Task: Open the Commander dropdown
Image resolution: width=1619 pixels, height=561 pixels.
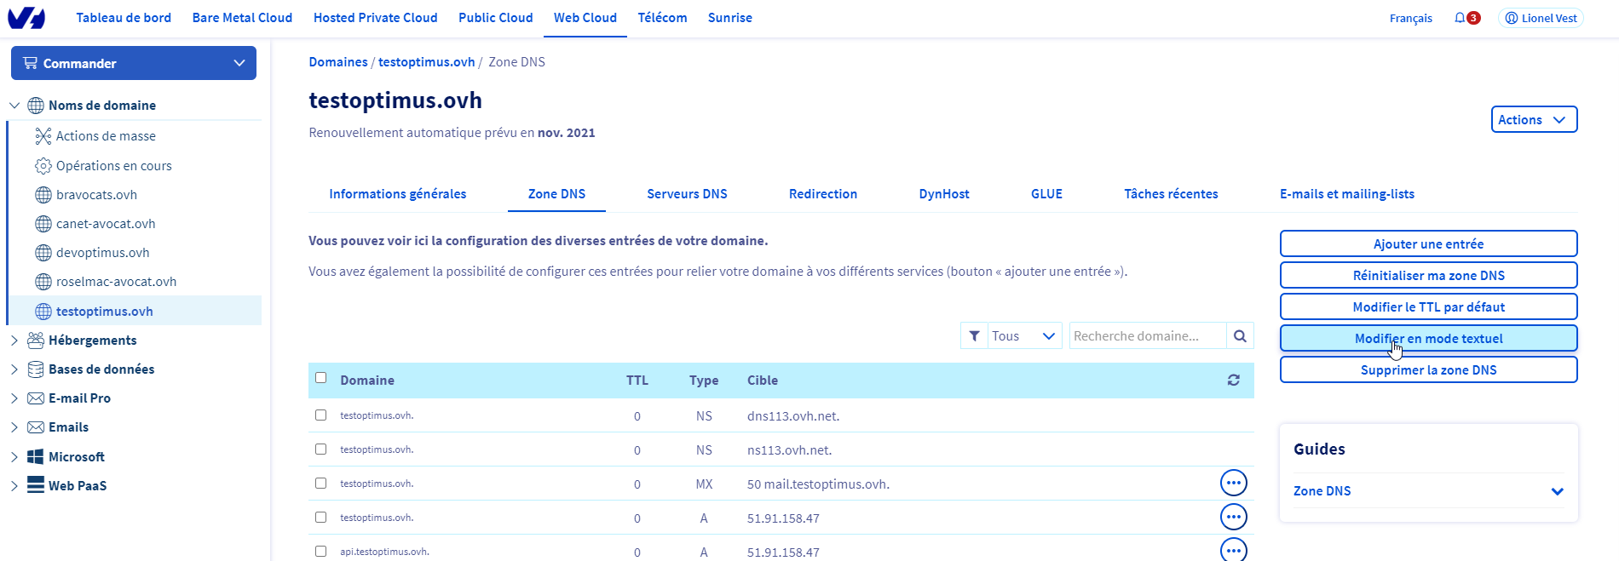Action: pos(134,63)
